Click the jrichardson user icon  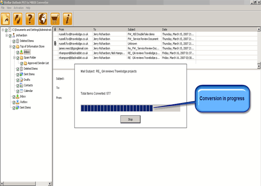(14, 35)
